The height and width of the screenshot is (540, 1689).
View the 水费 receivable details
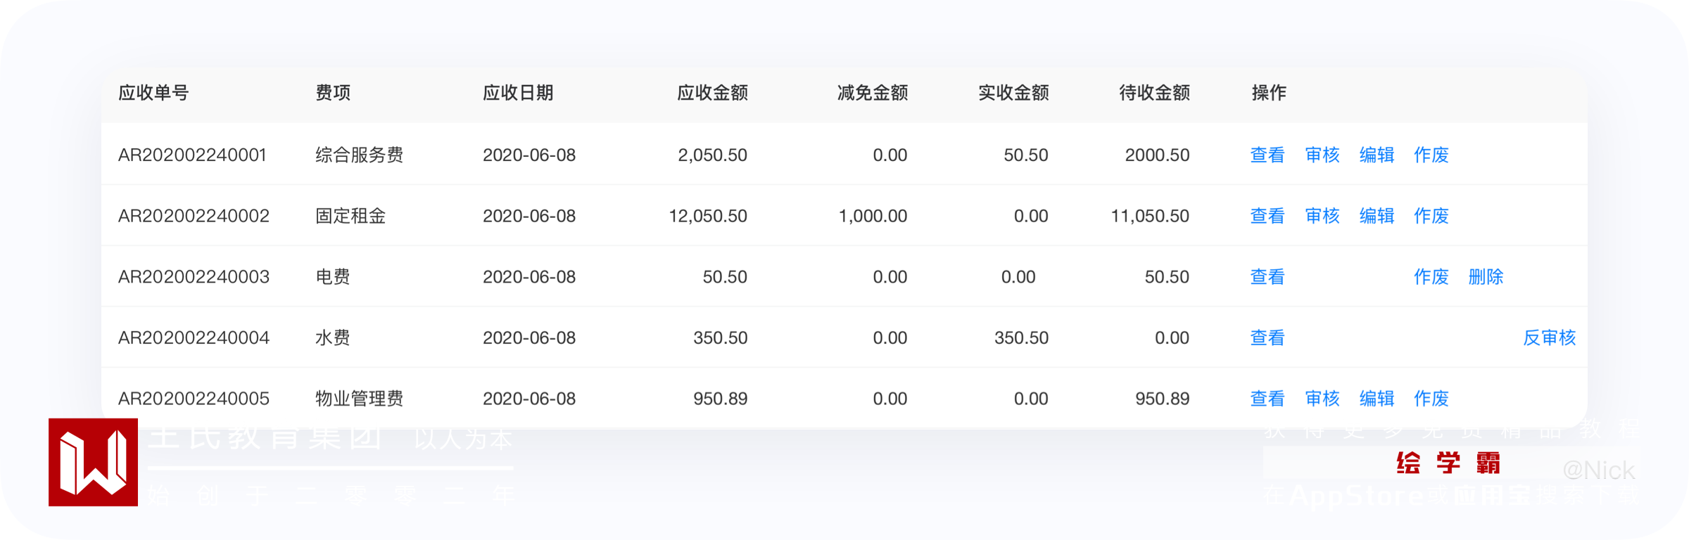[1267, 338]
